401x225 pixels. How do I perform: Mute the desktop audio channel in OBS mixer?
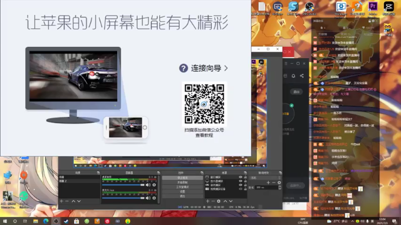[x=148, y=185]
